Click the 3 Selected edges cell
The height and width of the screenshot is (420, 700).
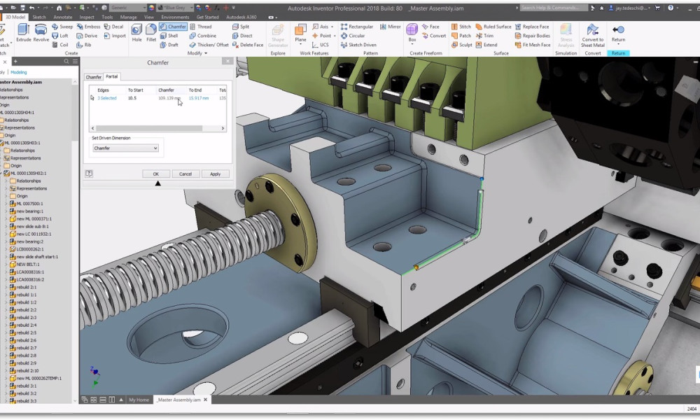click(x=106, y=98)
